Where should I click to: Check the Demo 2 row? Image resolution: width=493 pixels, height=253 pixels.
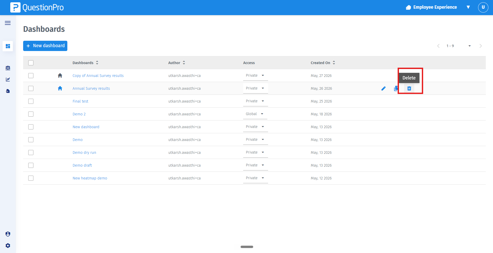[31, 114]
